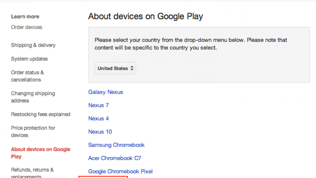Select System updates in sidebar
The width and height of the screenshot is (316, 178).
click(x=29, y=59)
